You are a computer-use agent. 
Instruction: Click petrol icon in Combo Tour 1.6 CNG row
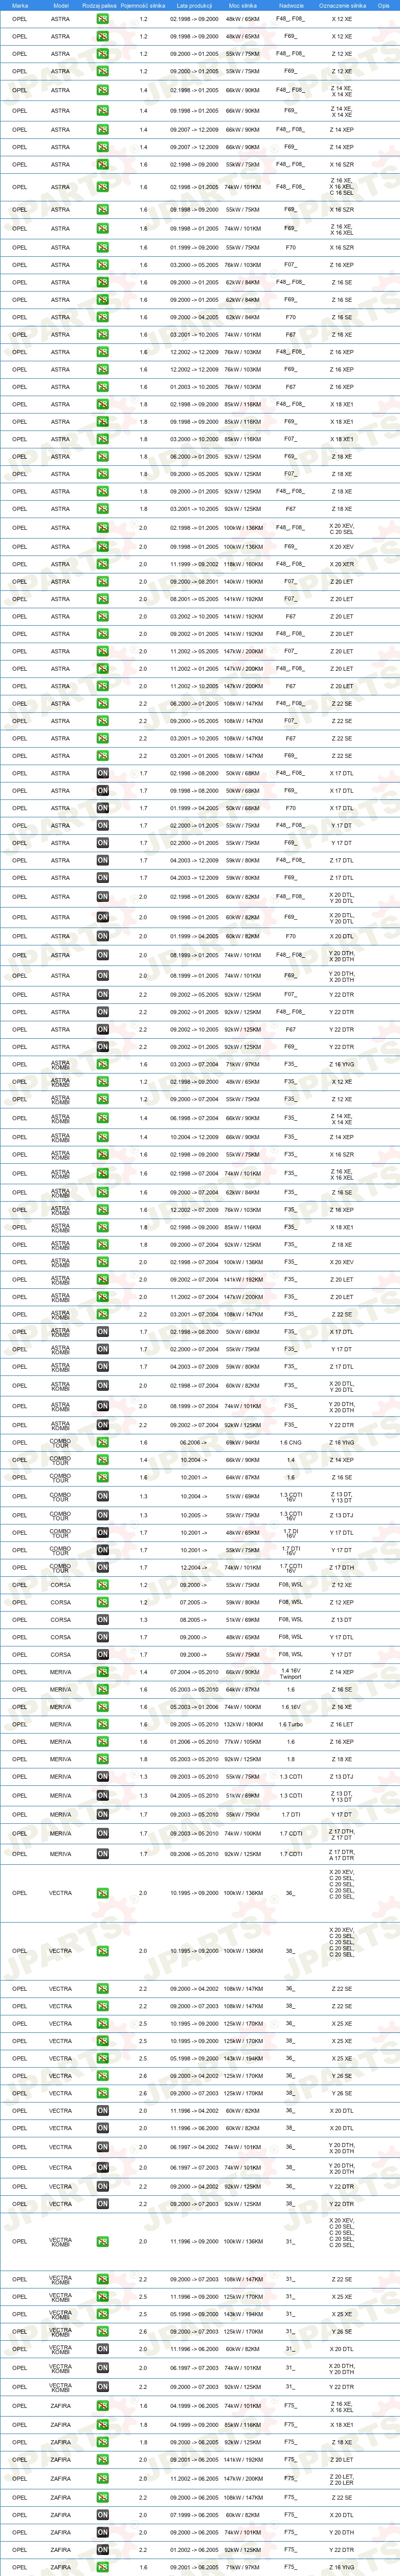click(x=103, y=1442)
